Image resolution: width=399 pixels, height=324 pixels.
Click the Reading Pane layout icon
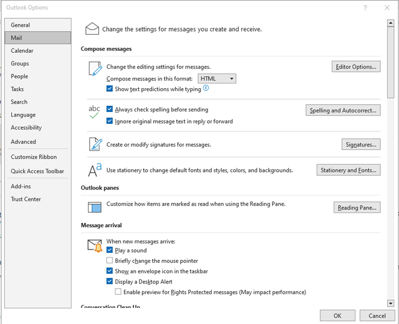click(94, 207)
